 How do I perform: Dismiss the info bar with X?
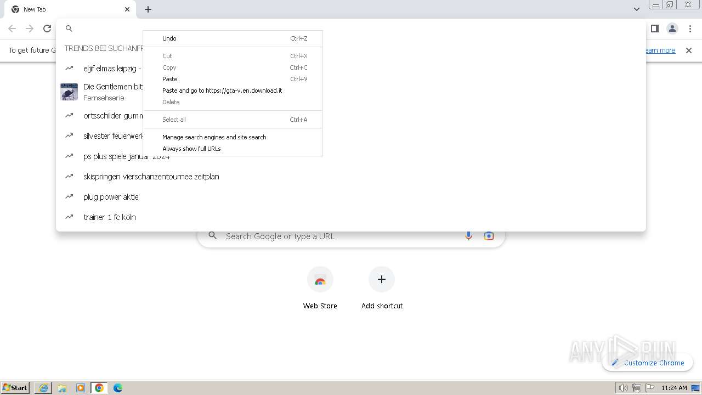689,50
